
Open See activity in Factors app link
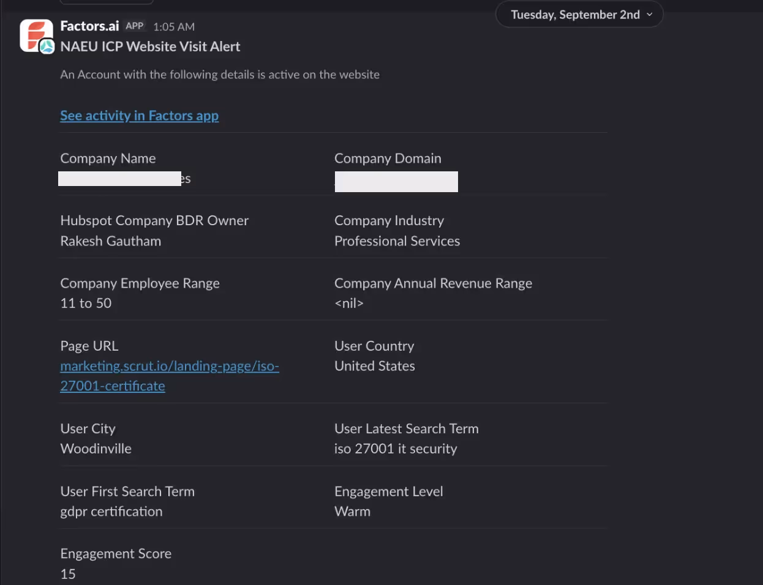click(139, 116)
